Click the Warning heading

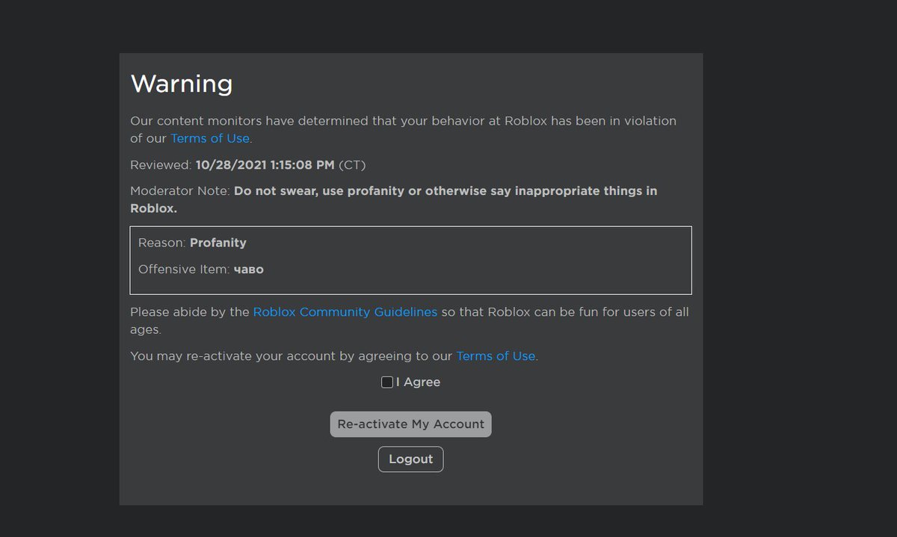tap(182, 84)
